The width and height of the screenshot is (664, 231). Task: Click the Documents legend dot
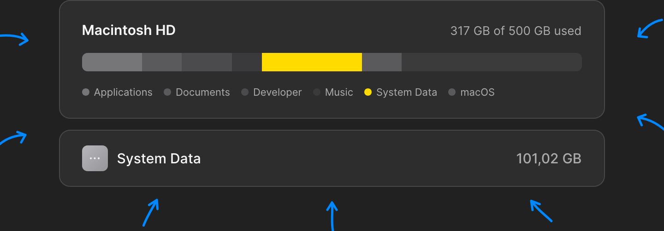click(x=167, y=92)
